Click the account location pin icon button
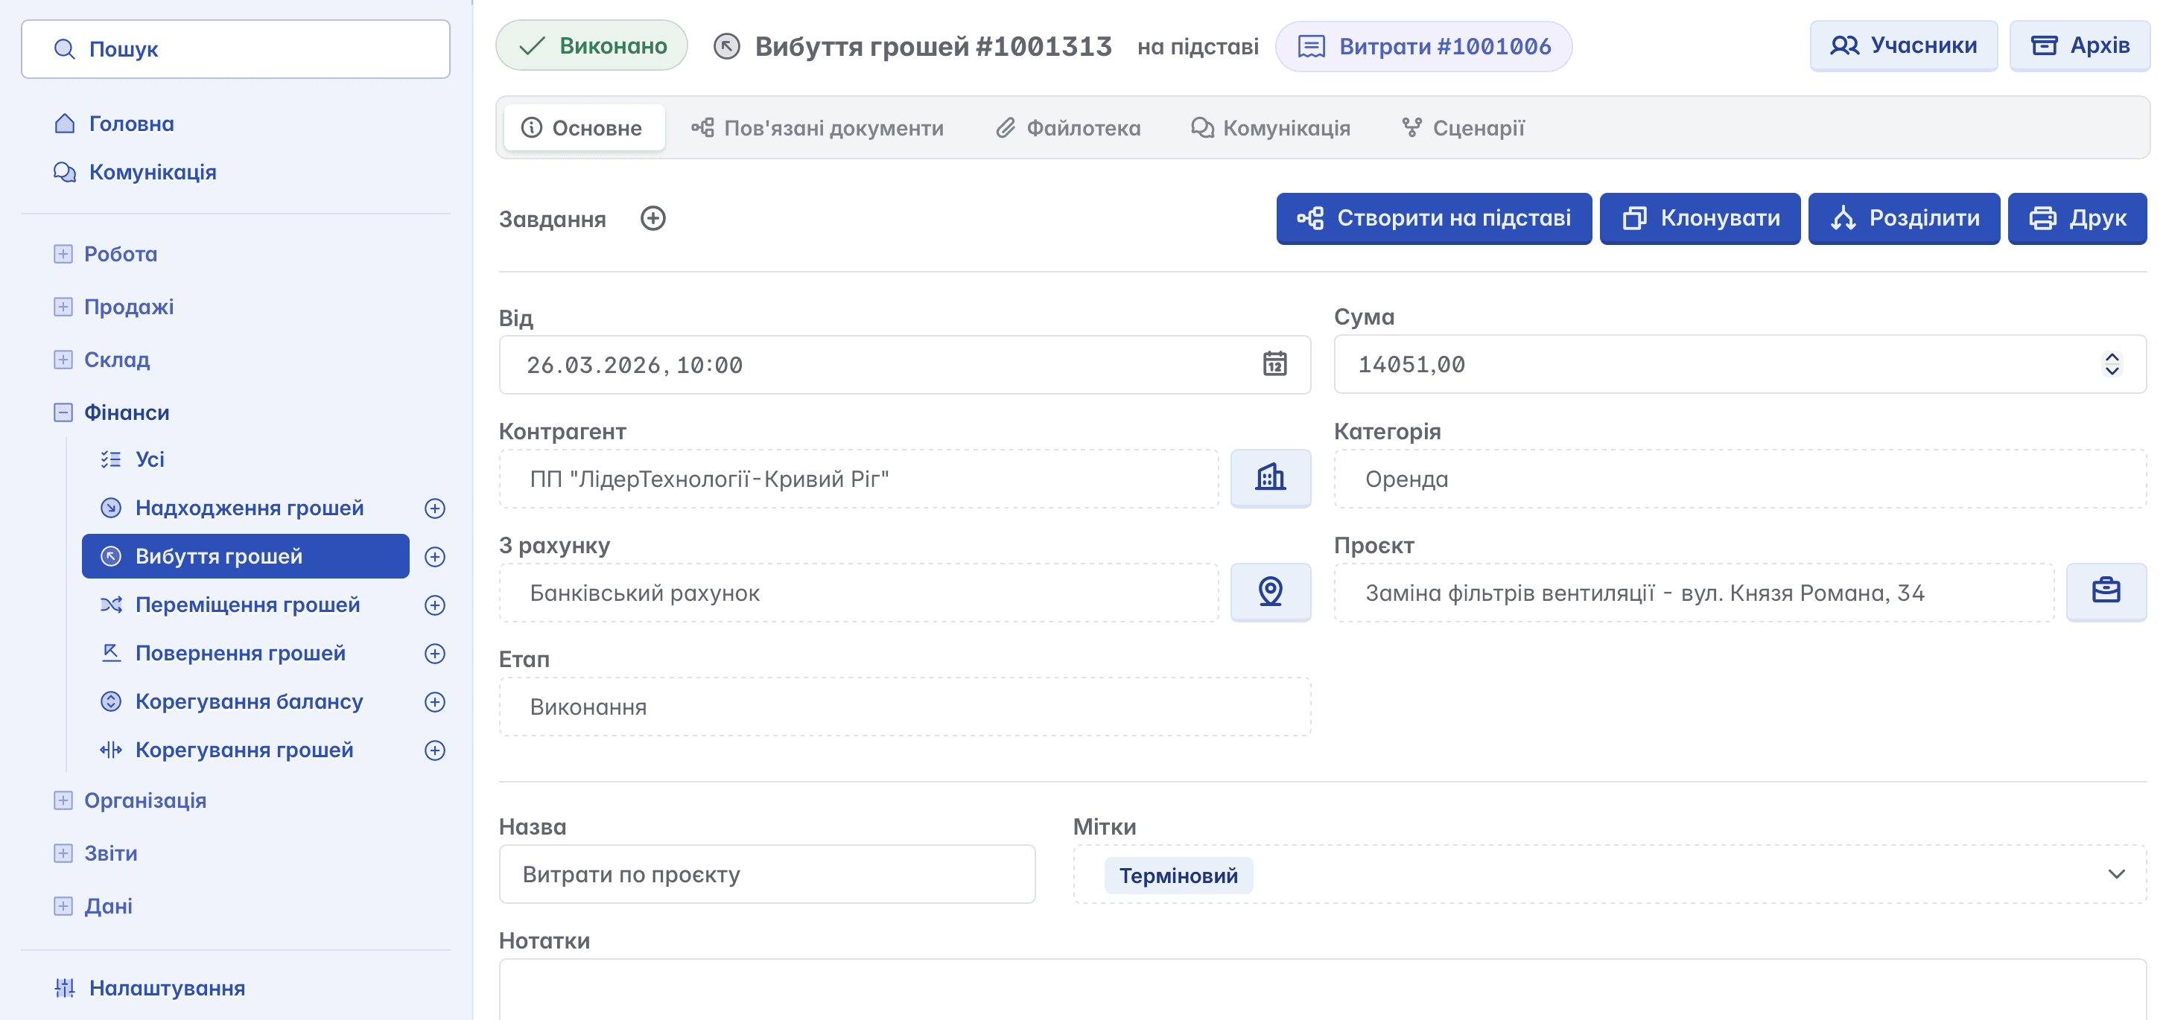The width and height of the screenshot is (2169, 1020). [x=1270, y=593]
